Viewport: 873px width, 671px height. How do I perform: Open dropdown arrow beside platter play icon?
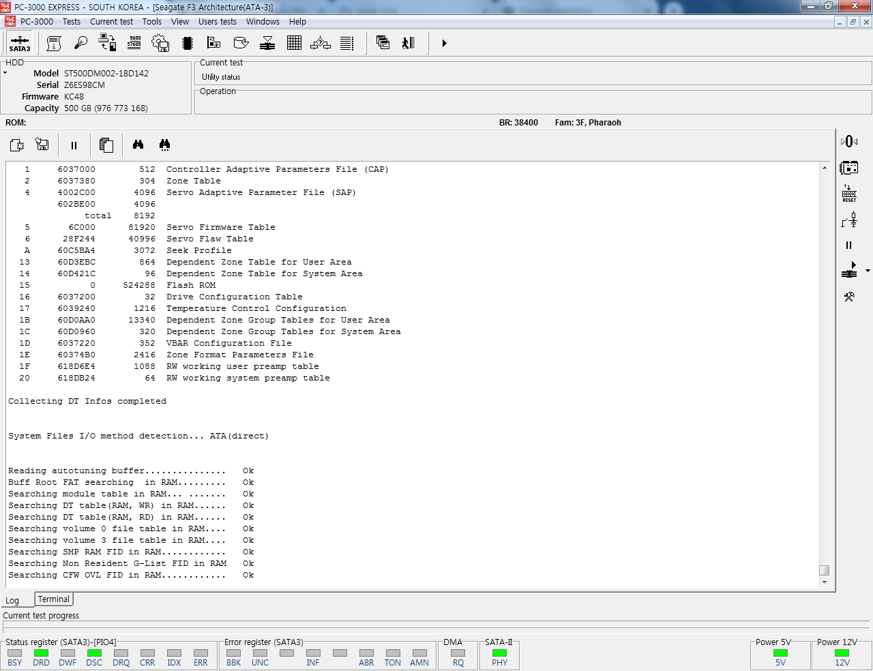[x=868, y=271]
